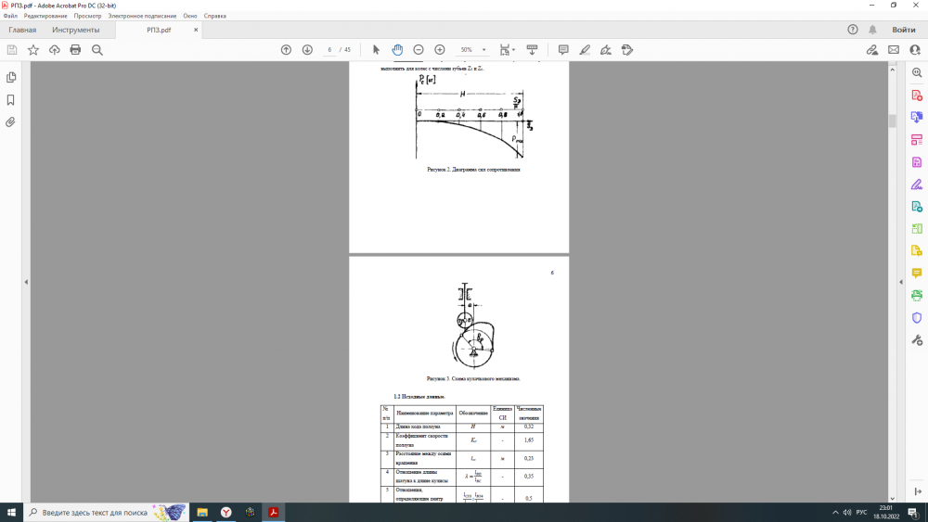Switch to the Главная tab
The image size is (928, 522).
coord(22,31)
